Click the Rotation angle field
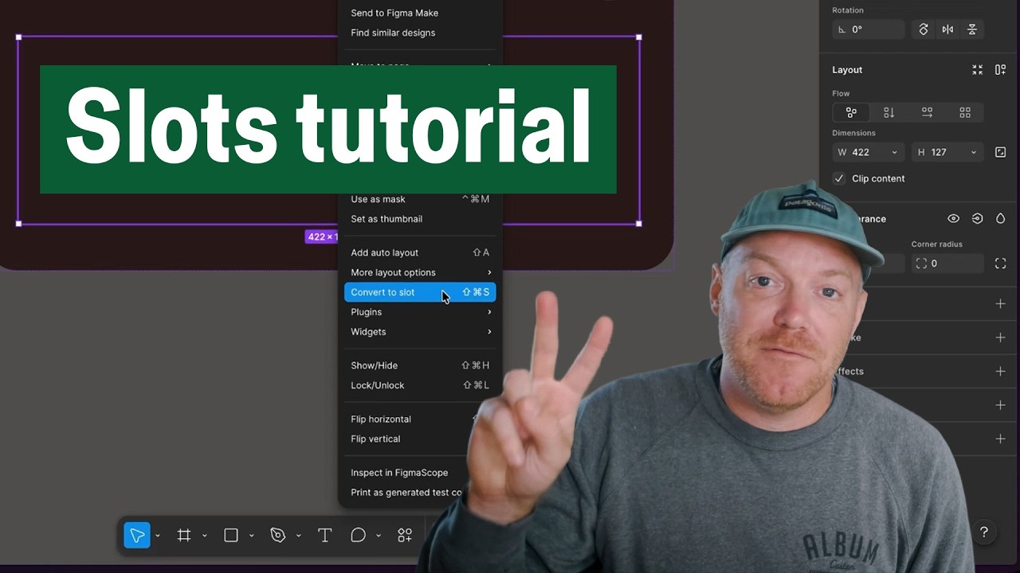The image size is (1020, 573). 868,29
